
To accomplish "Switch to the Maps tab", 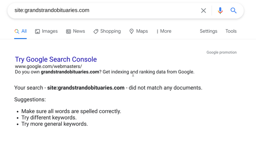I will pos(139,31).
